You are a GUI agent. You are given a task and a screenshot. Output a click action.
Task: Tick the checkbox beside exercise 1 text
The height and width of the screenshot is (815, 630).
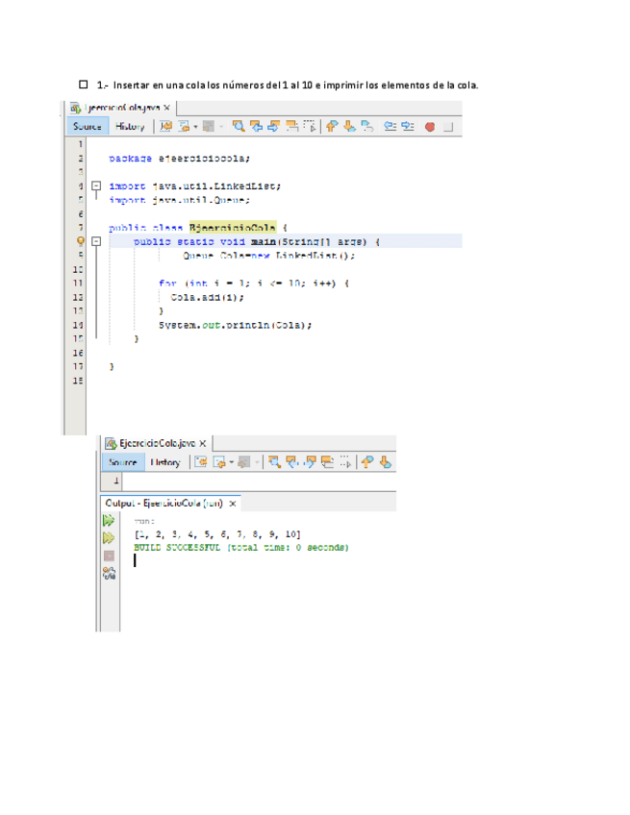[83, 86]
